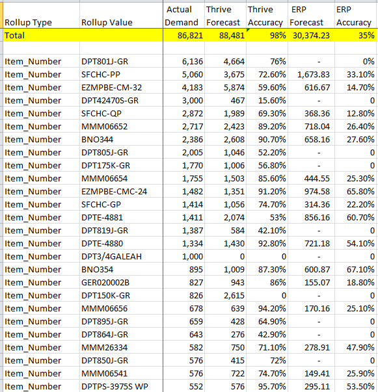Viewport: 378px width, 392px height.
Task: Select Thrive accuracy 94.20% cell
Action: click(267, 308)
